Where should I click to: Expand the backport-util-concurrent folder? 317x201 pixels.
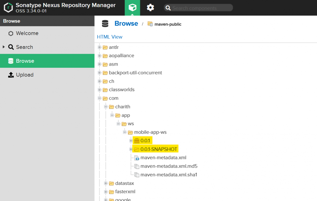coord(99,73)
